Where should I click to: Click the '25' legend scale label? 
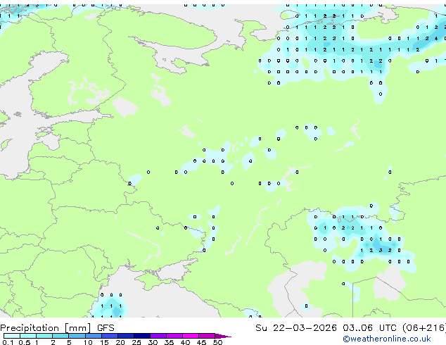tap(136, 342)
